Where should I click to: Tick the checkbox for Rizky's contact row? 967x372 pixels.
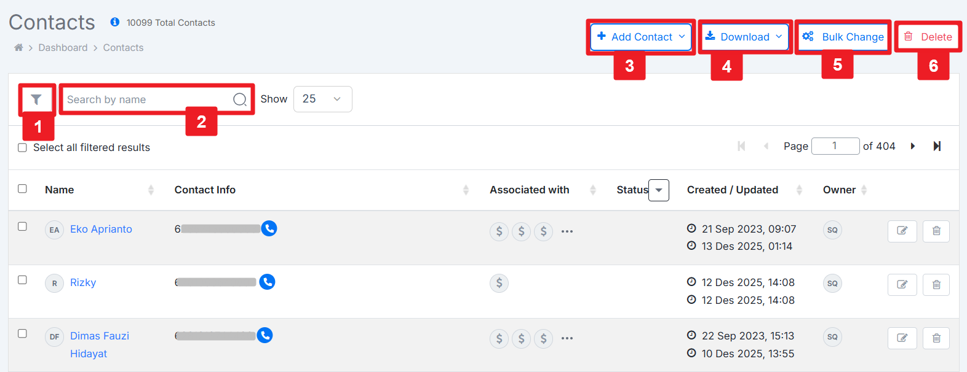(23, 280)
